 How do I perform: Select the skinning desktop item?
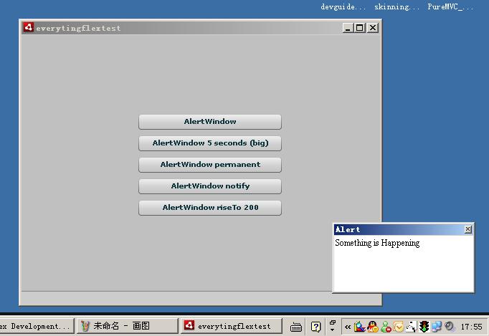coord(397,7)
